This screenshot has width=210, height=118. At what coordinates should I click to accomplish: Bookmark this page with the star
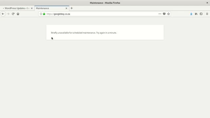coord(168,14)
